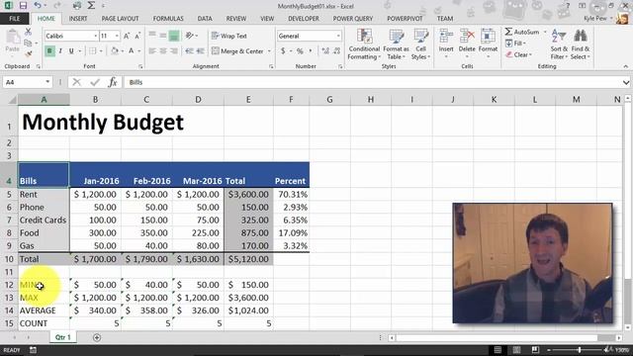Increase font size with larger A
This screenshot has width=633, height=356.
pyautogui.click(x=127, y=36)
